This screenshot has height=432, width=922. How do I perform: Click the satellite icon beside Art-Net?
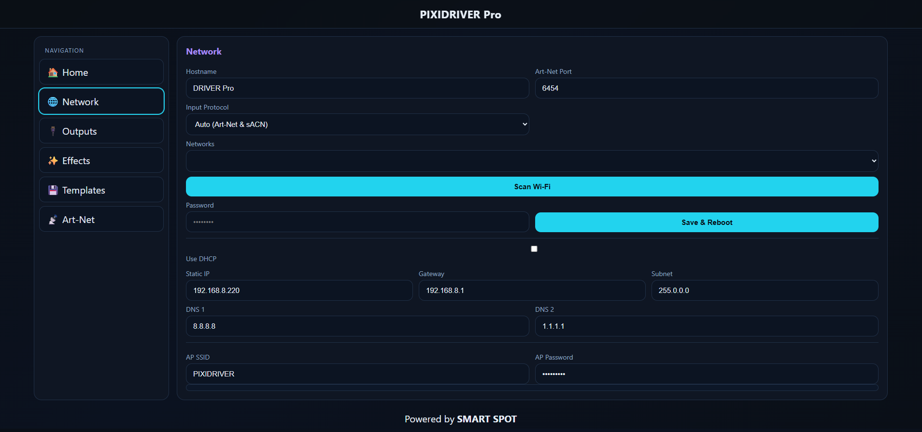click(x=53, y=220)
